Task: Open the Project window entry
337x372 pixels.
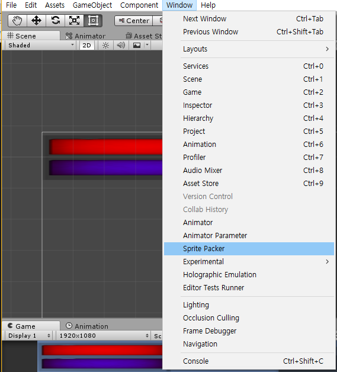Action: 249,132
